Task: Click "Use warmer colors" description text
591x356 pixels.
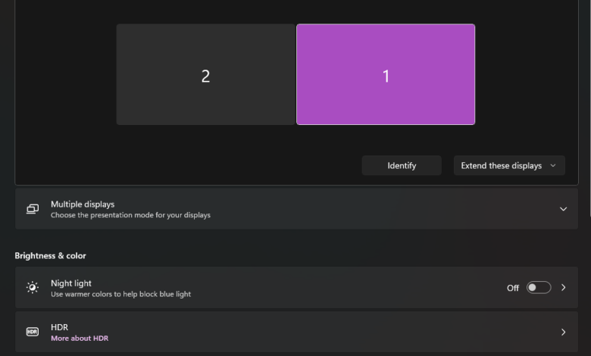Action: tap(120, 294)
